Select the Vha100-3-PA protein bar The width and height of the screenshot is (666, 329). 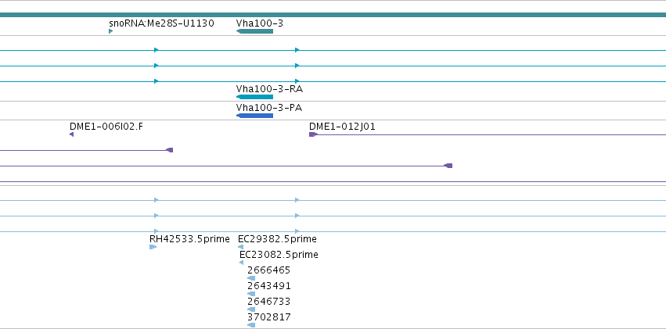click(254, 116)
